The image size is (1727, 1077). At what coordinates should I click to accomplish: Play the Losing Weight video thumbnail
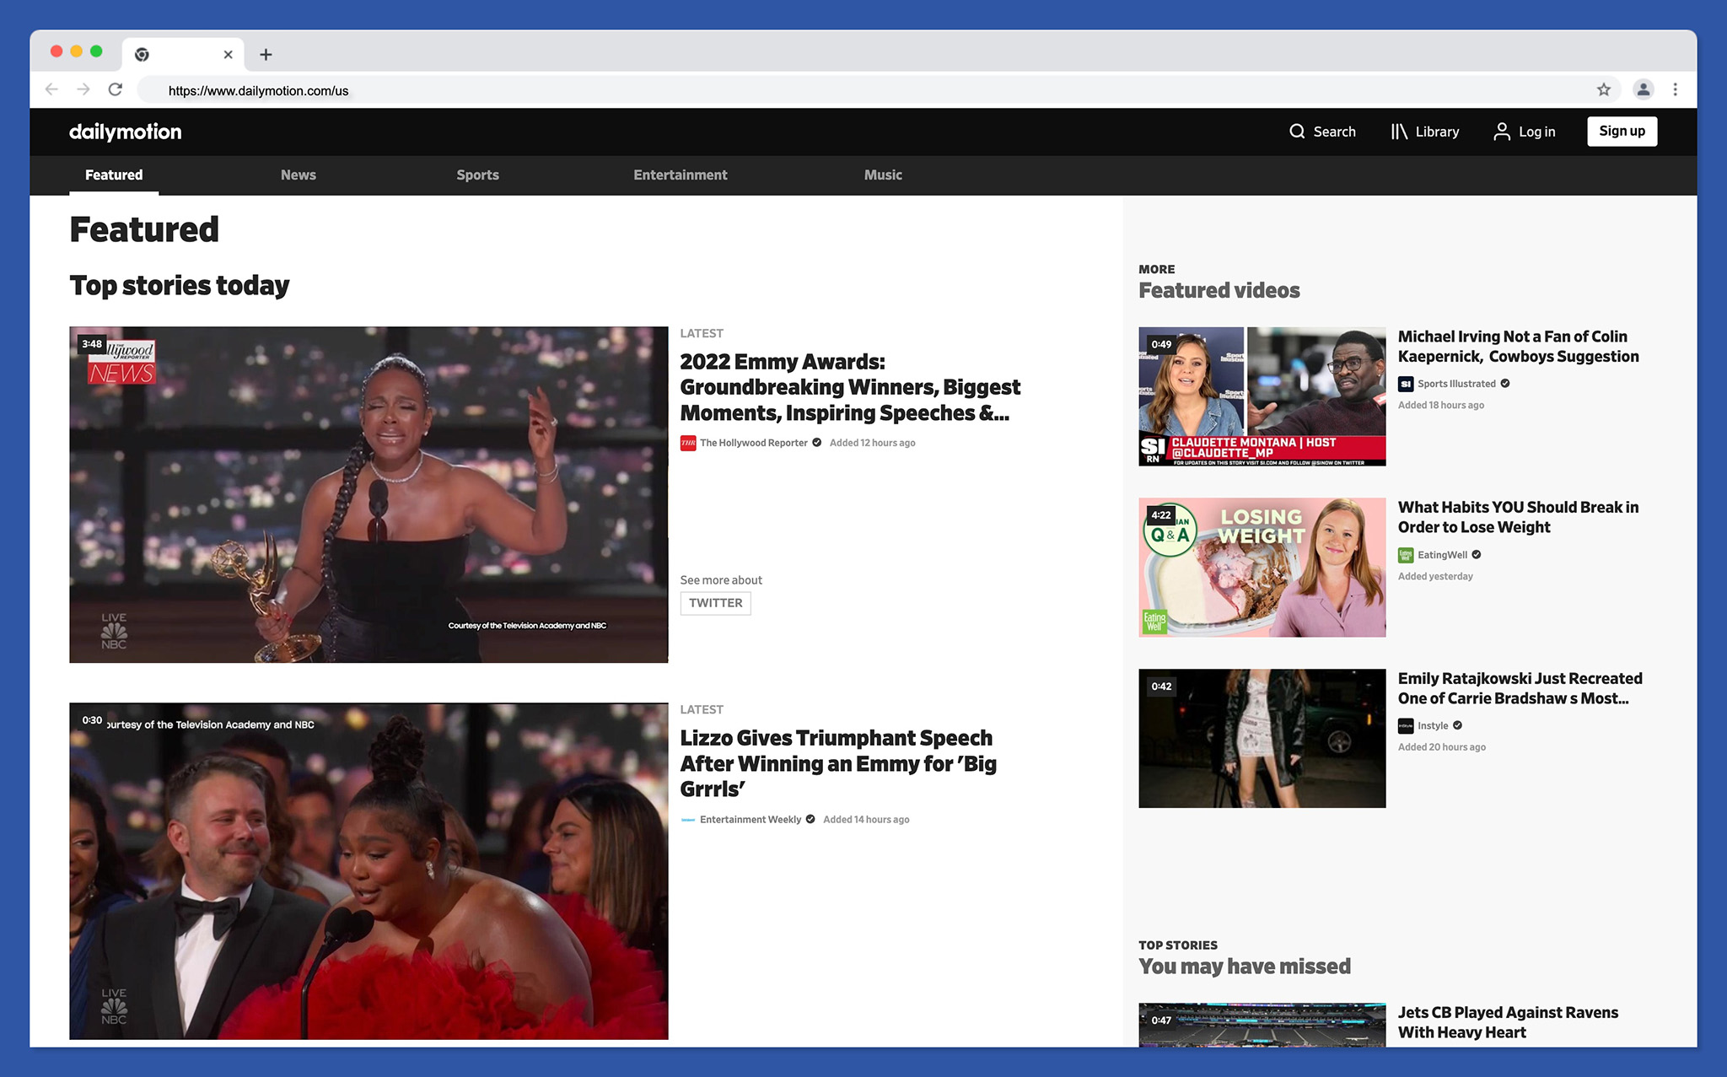tap(1262, 567)
